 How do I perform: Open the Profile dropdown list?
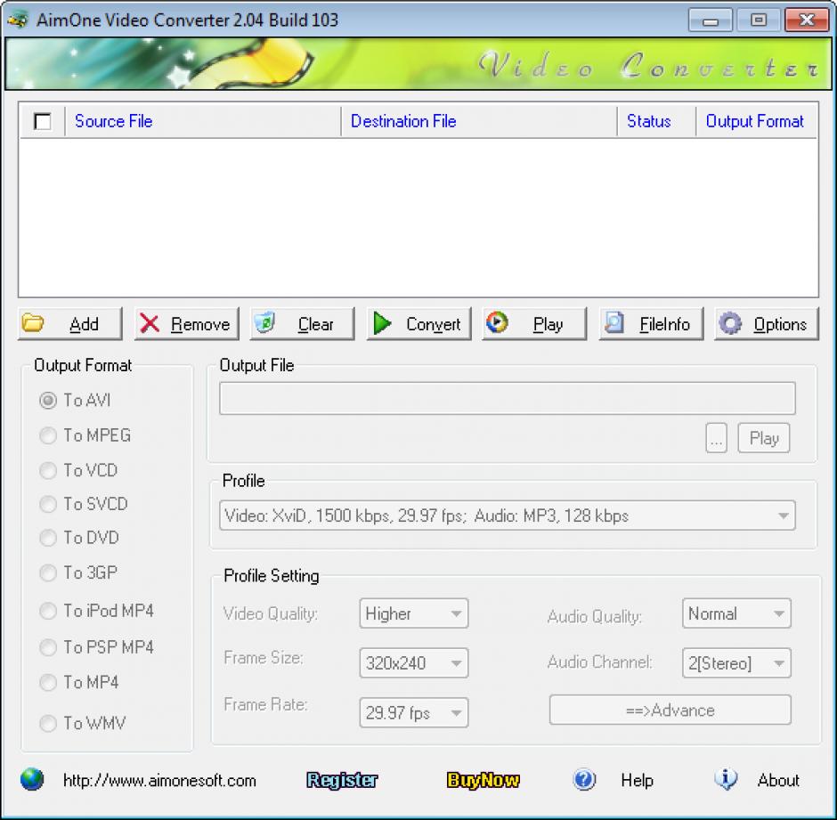click(x=508, y=516)
